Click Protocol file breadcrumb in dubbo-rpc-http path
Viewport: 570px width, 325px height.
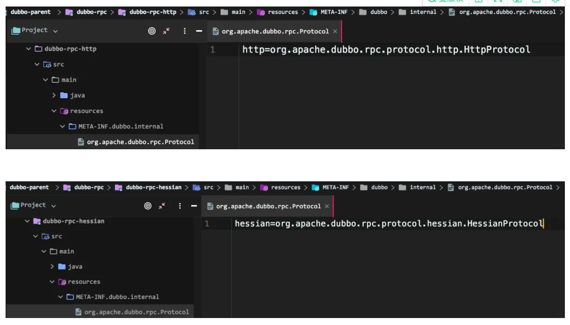503,12
